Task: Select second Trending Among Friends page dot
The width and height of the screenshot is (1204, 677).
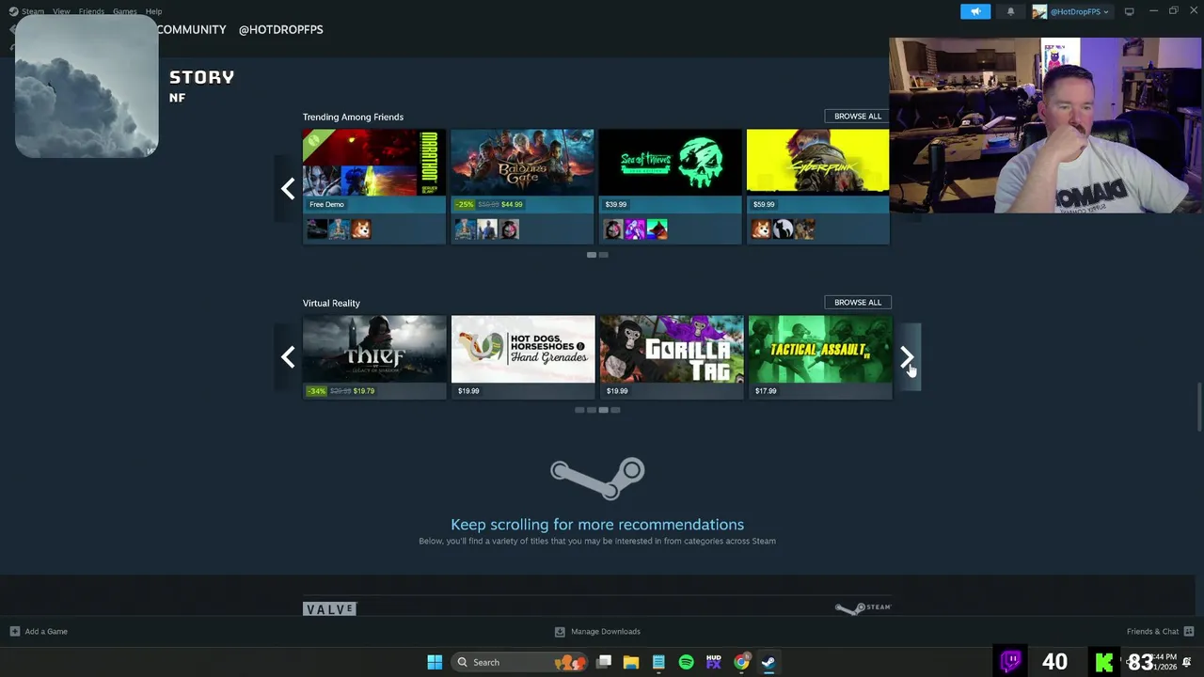Action: coord(603,255)
